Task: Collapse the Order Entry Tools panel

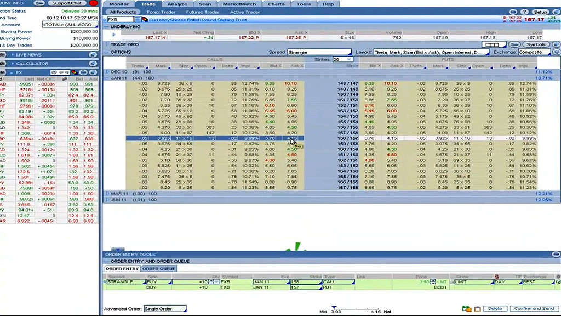Action: [x=556, y=255]
